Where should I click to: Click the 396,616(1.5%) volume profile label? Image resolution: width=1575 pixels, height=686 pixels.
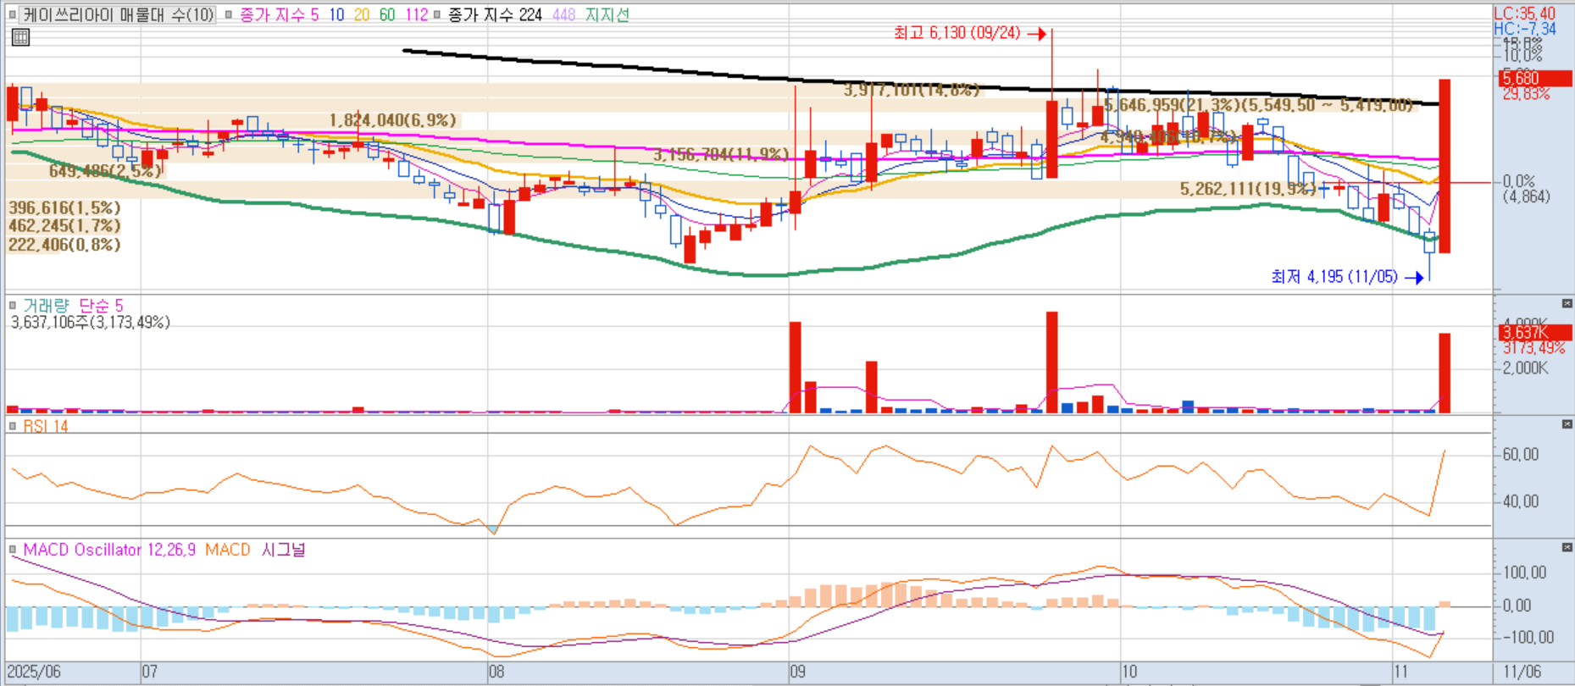pyautogui.click(x=64, y=207)
